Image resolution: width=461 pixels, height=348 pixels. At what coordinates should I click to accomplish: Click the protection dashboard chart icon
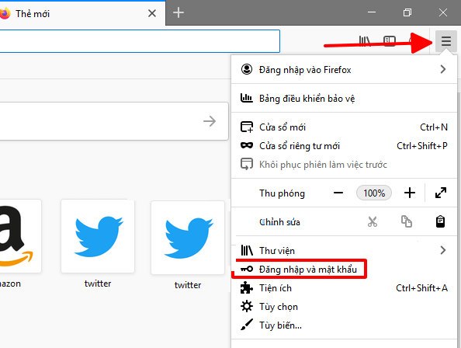(246, 98)
